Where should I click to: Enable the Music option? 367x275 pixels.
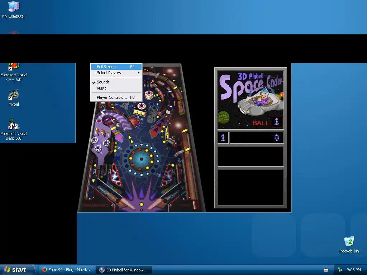tap(116, 88)
